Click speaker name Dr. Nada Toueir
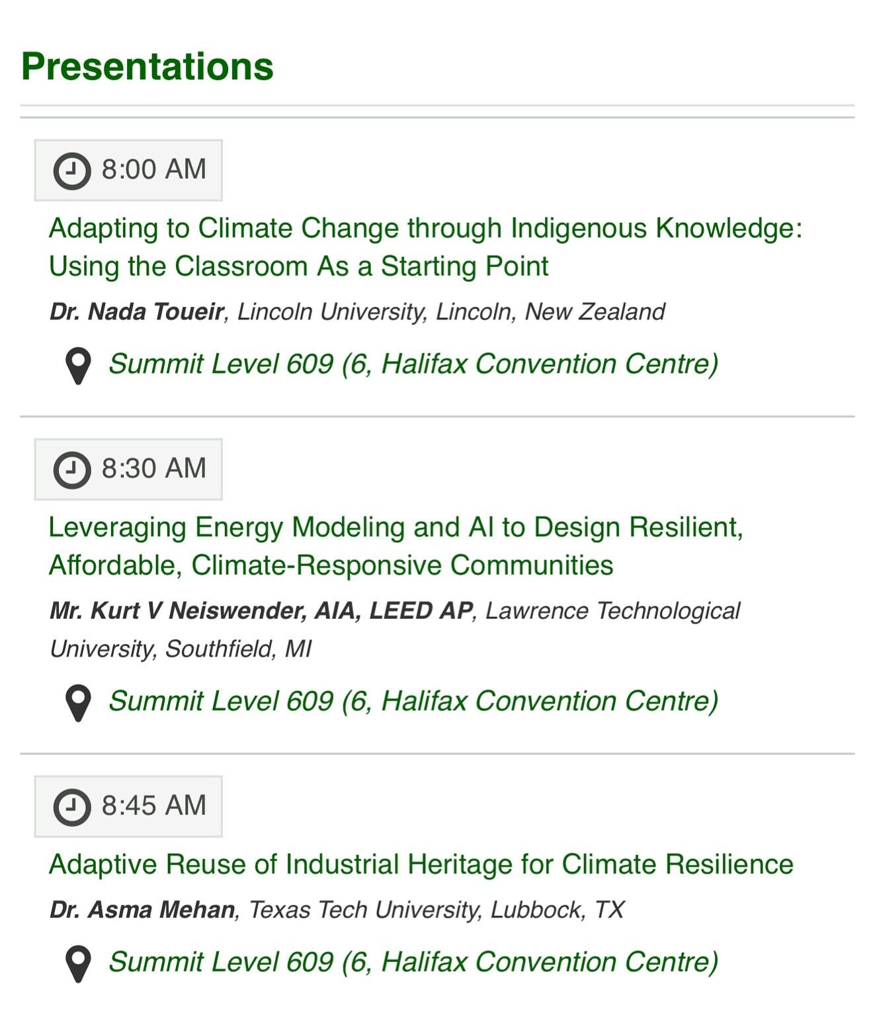The height and width of the screenshot is (1015, 873). 137,311
